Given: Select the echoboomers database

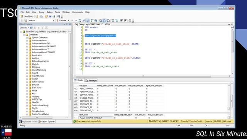Looking at the screenshot, I should point(38,82).
